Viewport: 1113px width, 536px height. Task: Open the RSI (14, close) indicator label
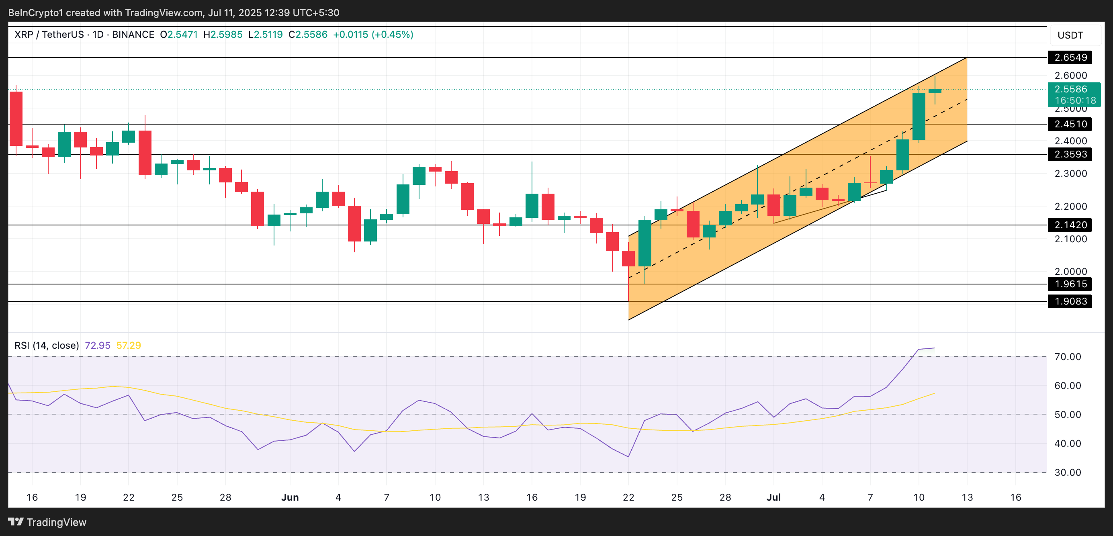[x=47, y=346]
